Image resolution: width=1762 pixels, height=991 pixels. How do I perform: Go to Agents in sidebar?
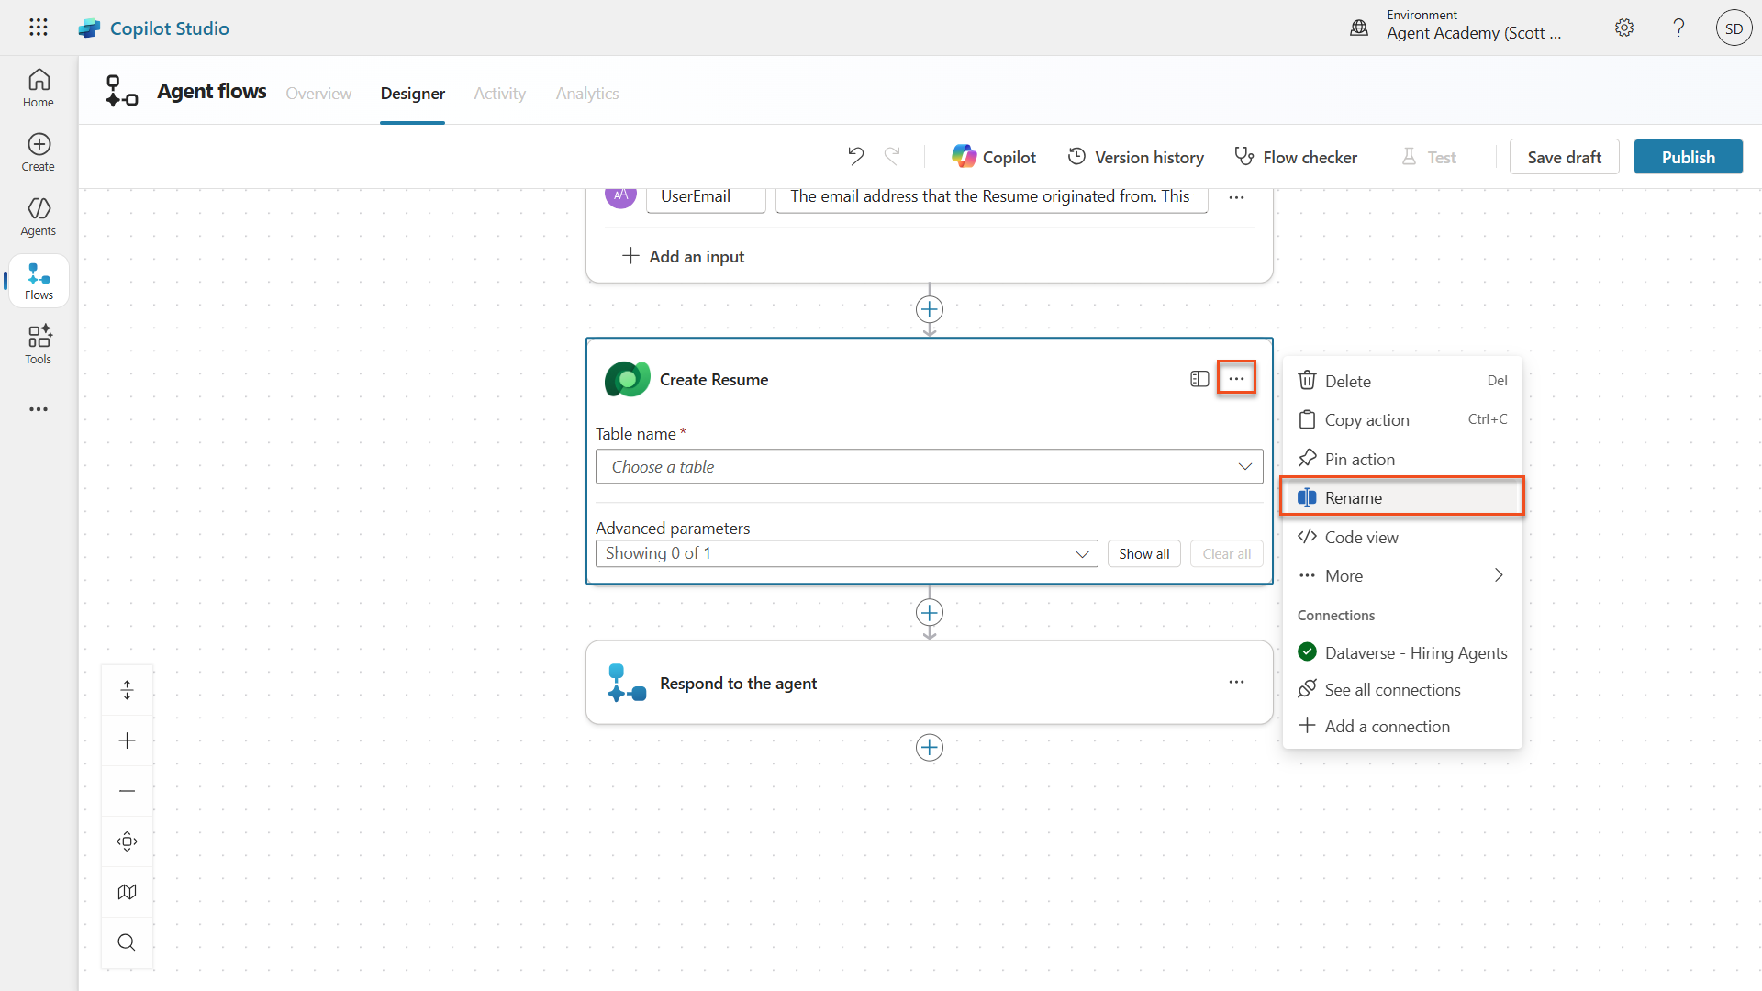tap(39, 217)
